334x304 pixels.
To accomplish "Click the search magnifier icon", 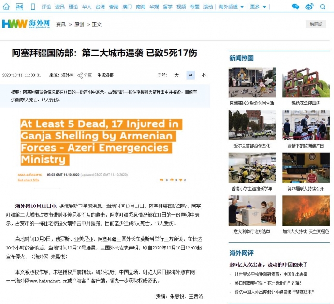I will pyautogui.click(x=323, y=7).
